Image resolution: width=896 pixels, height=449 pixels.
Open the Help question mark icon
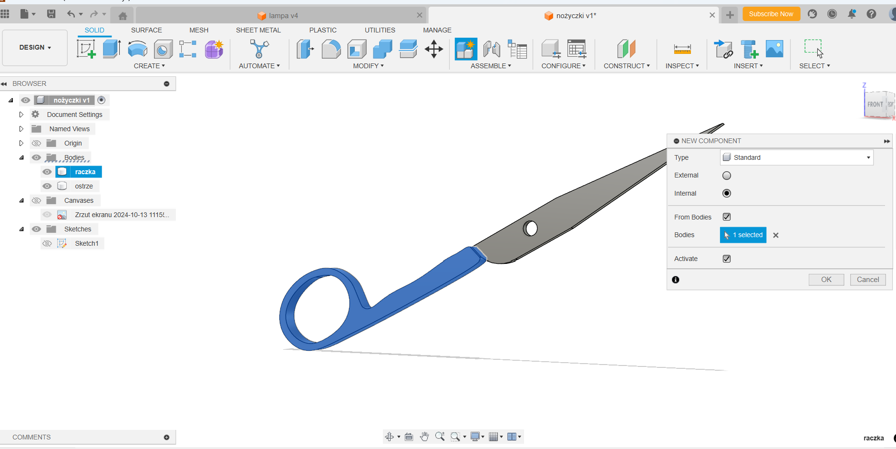coord(871,14)
